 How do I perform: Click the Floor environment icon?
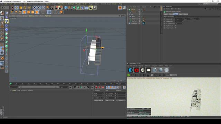tap(86, 8)
